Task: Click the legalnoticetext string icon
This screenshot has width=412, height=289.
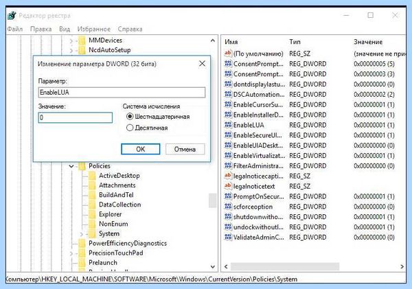Action: [228, 186]
